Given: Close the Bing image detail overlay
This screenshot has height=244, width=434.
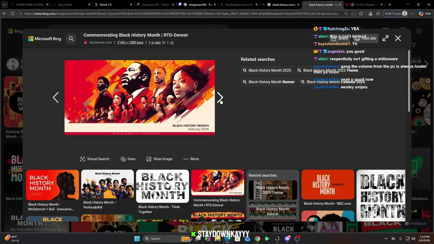Looking at the screenshot, I should 398,38.
